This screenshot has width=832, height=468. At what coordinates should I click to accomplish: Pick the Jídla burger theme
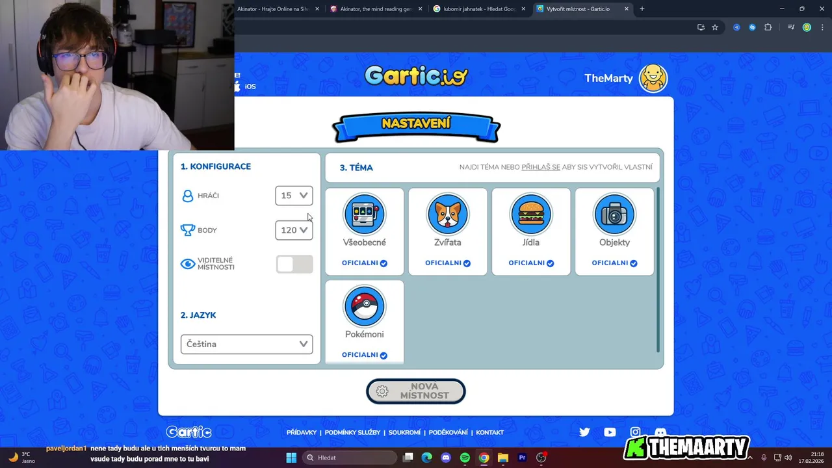[531, 214]
